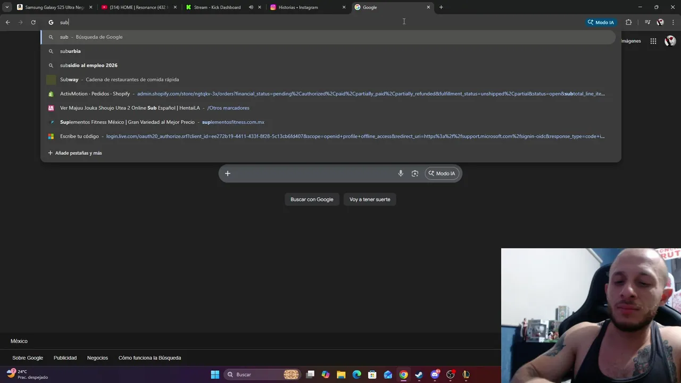681x383 pixels.
Task: Click the Modo IA button in address bar
Action: coord(601,22)
